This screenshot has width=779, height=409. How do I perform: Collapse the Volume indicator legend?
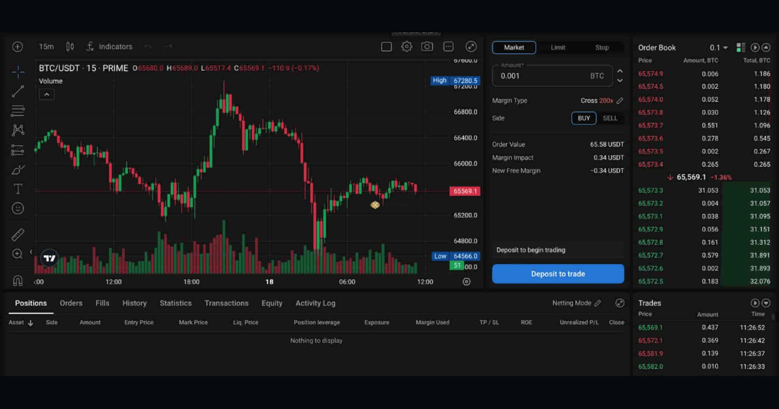pyautogui.click(x=46, y=95)
